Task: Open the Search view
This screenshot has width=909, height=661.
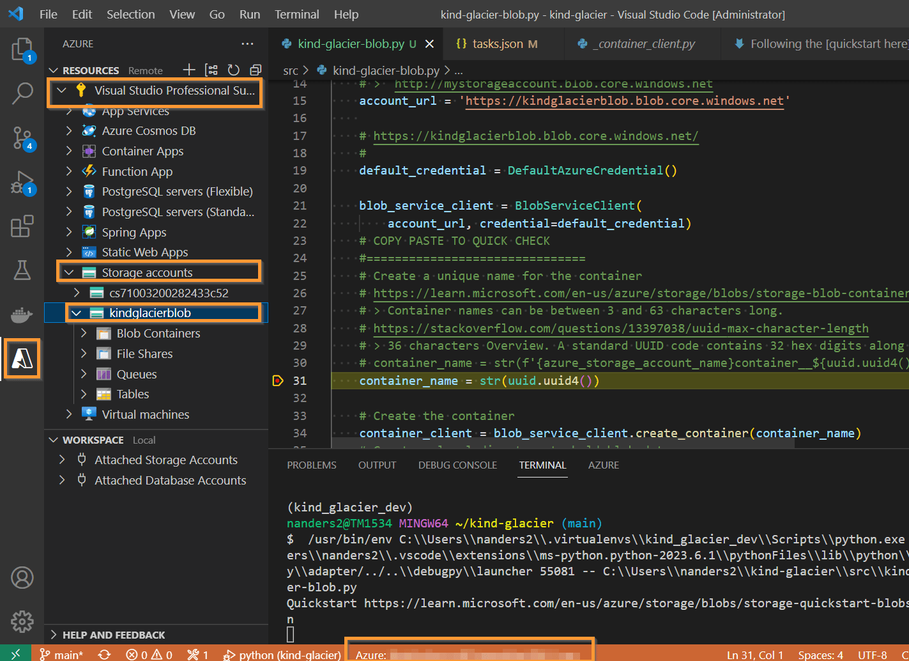Action: pos(22,93)
